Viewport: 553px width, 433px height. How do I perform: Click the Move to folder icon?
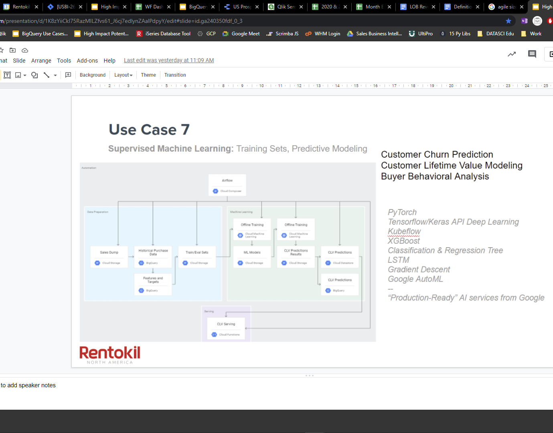(x=13, y=50)
